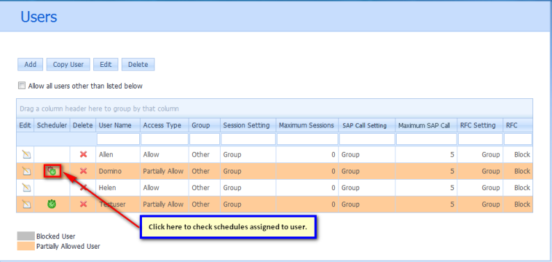Viewport: 552px width, 262px height.
Task: Focus the SAP Call Setting filter field
Action: [x=367, y=139]
